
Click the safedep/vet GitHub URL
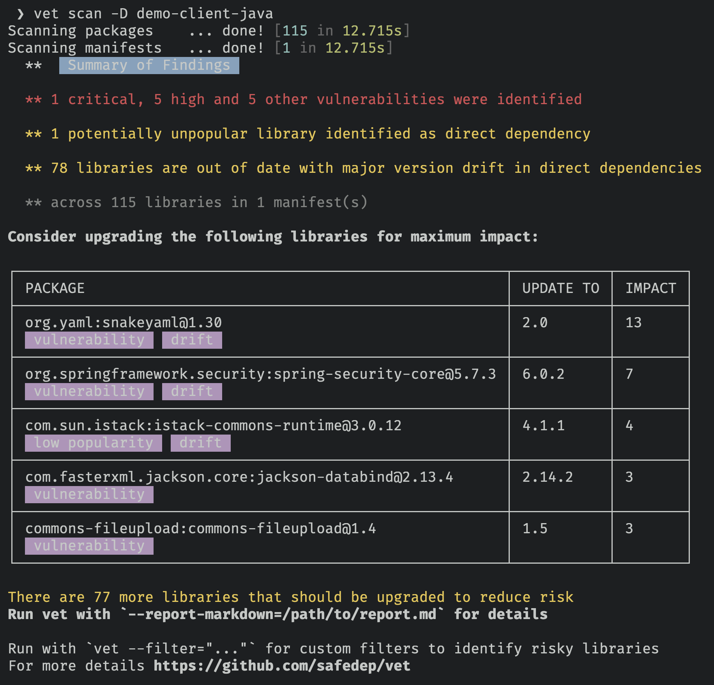281,665
